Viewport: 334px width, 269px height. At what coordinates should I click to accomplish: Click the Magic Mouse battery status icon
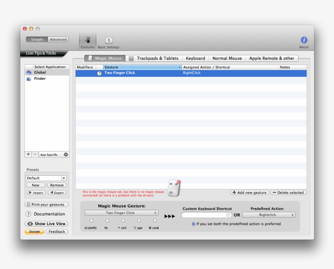pos(174,188)
